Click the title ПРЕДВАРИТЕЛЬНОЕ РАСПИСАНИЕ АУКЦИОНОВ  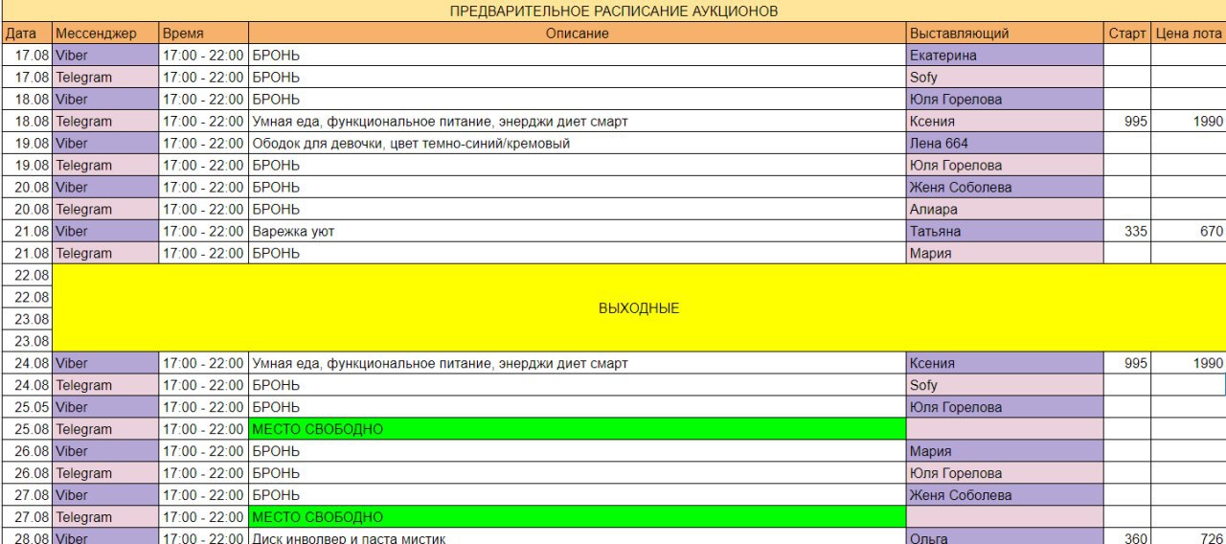pos(613,11)
